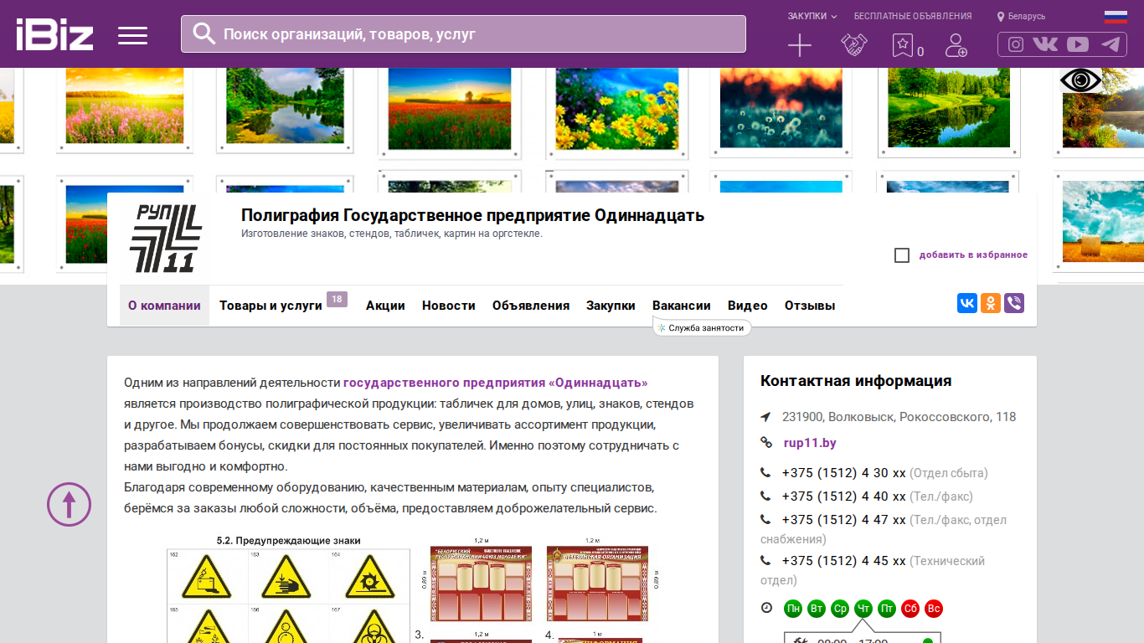
Task: Select Thursday 'Чт' schedule day
Action: pos(863,609)
